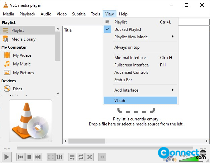Click the Play button

tap(7, 157)
